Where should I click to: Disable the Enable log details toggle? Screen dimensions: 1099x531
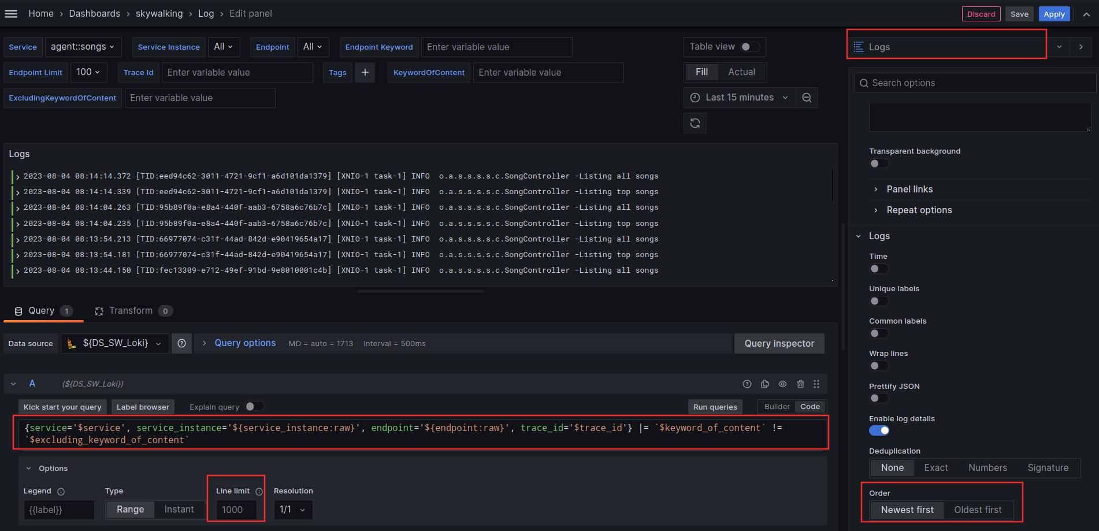[879, 430]
